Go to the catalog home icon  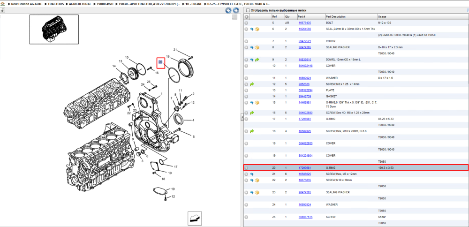click(x=2, y=4)
